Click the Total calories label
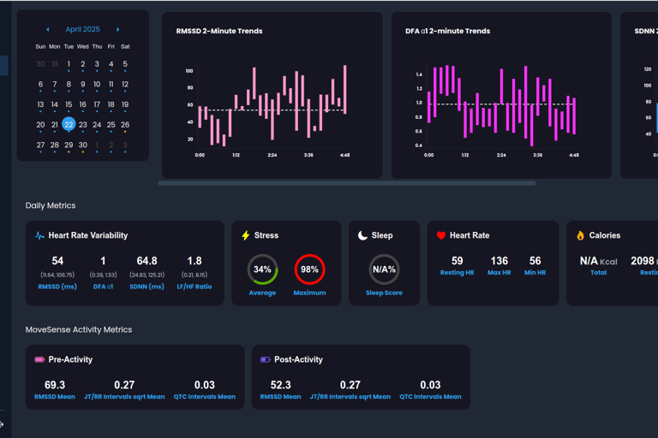The height and width of the screenshot is (438, 658). pyautogui.click(x=598, y=272)
